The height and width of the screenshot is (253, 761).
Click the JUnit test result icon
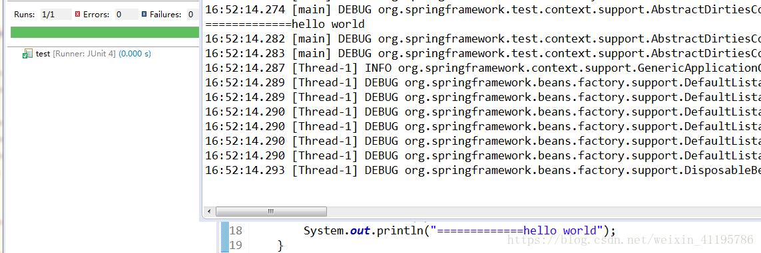pyautogui.click(x=27, y=54)
